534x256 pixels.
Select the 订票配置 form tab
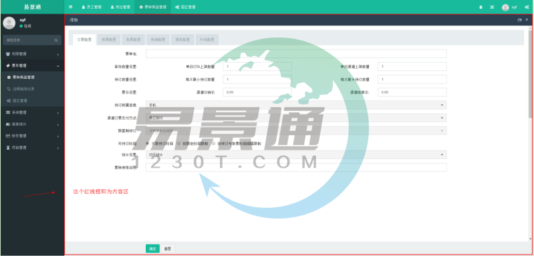tap(84, 39)
